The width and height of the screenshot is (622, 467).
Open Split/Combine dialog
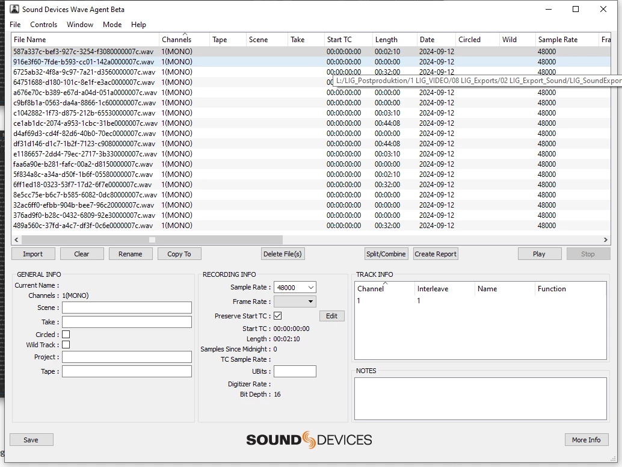[x=386, y=254]
